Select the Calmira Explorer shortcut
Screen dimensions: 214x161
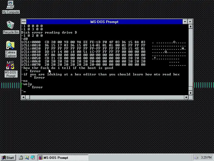(x=11, y=49)
